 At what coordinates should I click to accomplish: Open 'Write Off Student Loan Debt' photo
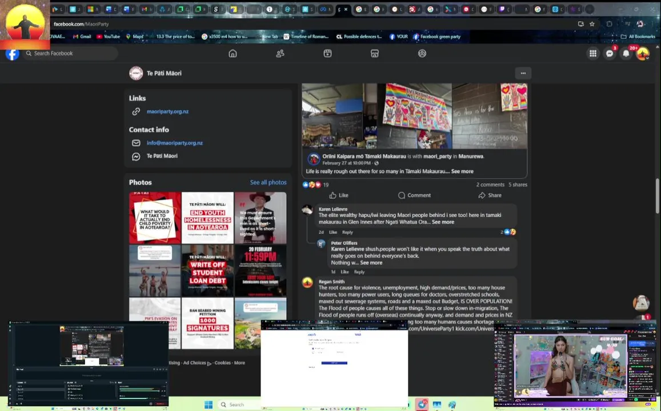[x=207, y=271]
